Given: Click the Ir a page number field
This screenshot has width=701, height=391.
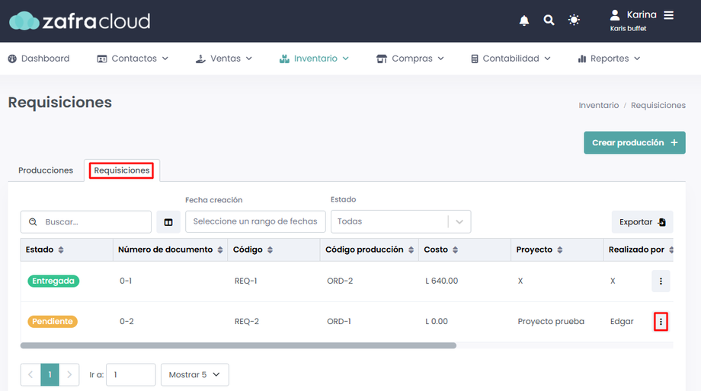Looking at the screenshot, I should click(x=130, y=374).
